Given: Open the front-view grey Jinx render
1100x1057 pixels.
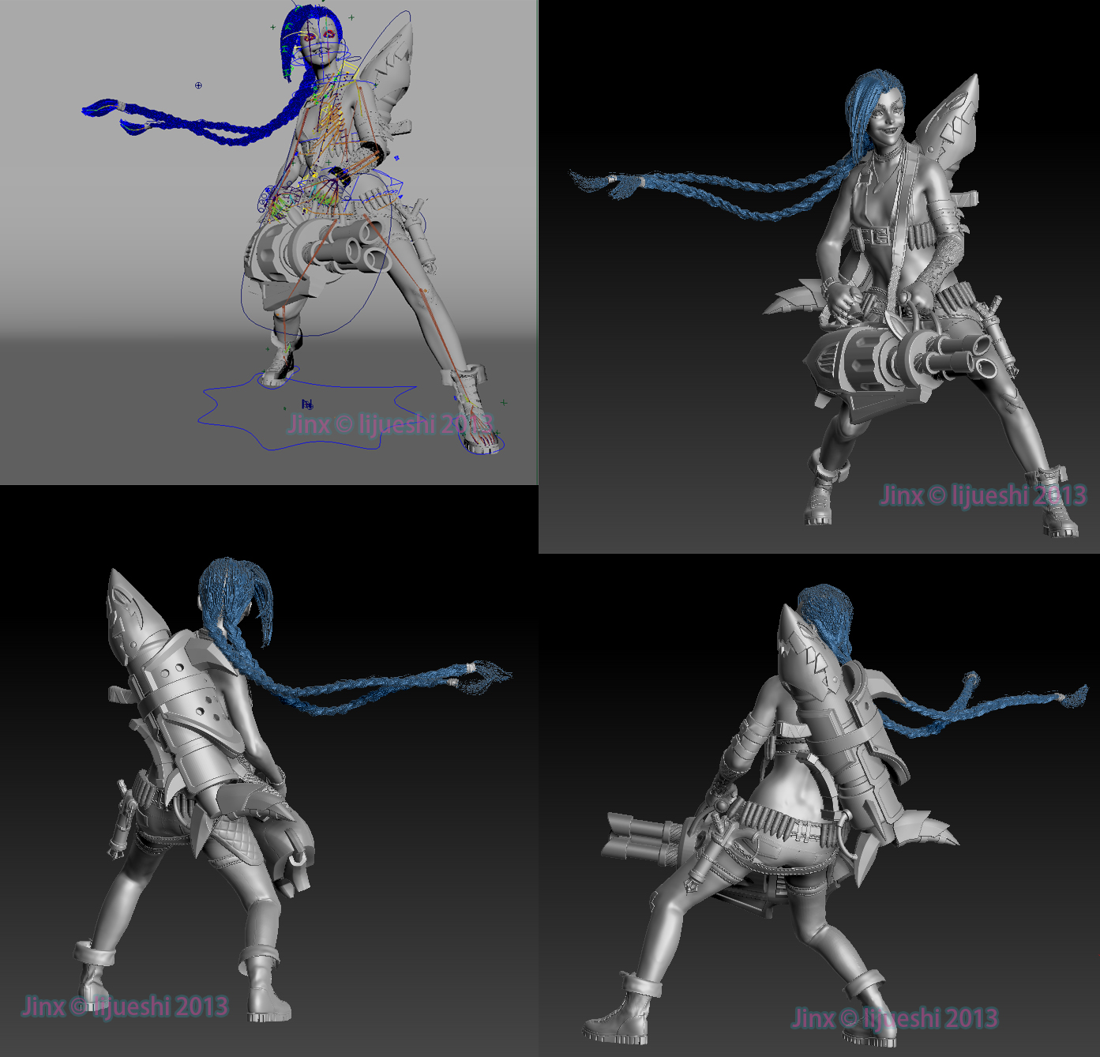Looking at the screenshot, I should click(819, 276).
